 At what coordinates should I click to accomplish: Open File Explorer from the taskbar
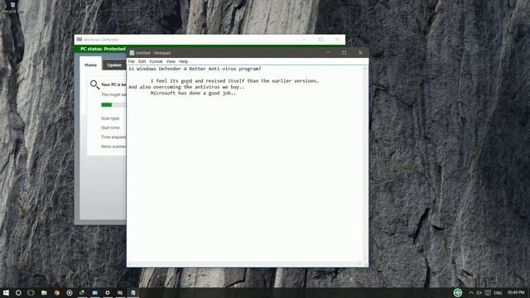[44, 292]
